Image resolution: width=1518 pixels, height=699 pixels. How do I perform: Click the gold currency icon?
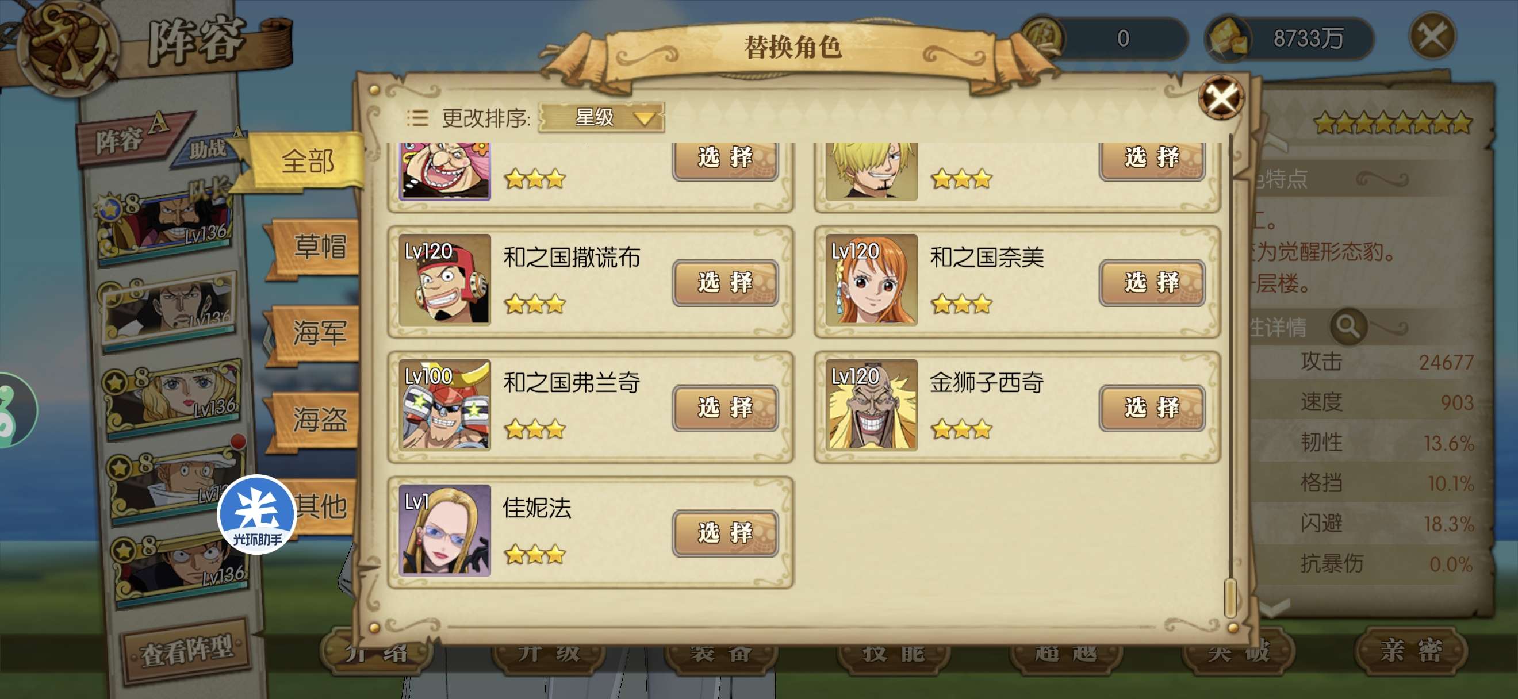point(1228,39)
